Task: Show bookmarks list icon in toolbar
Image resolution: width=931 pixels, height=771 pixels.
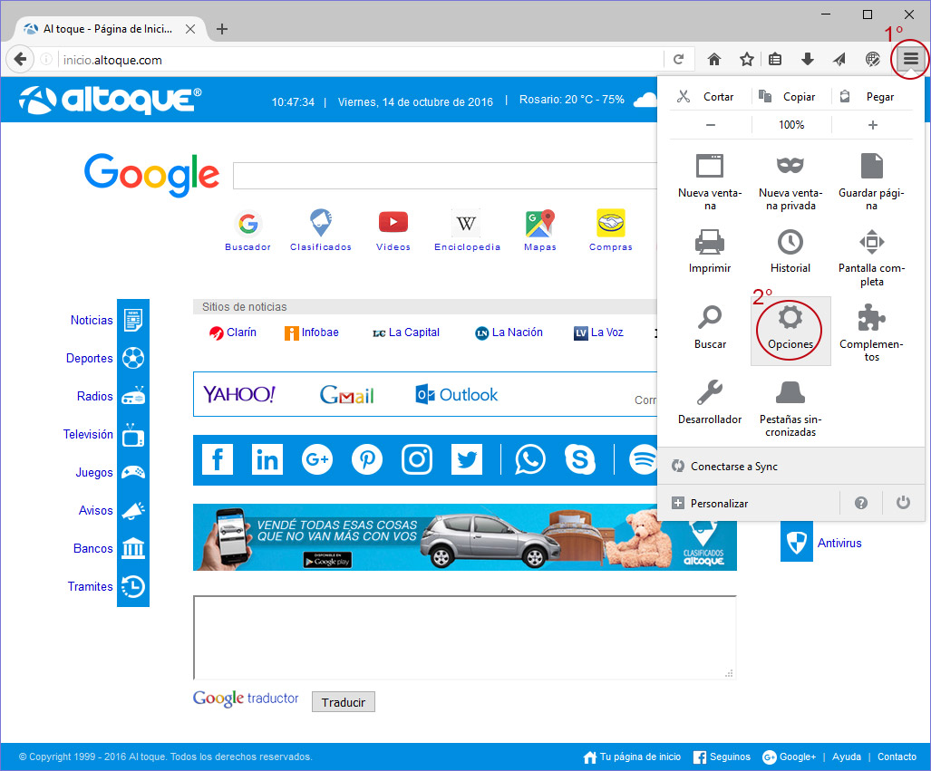Action: coord(775,59)
